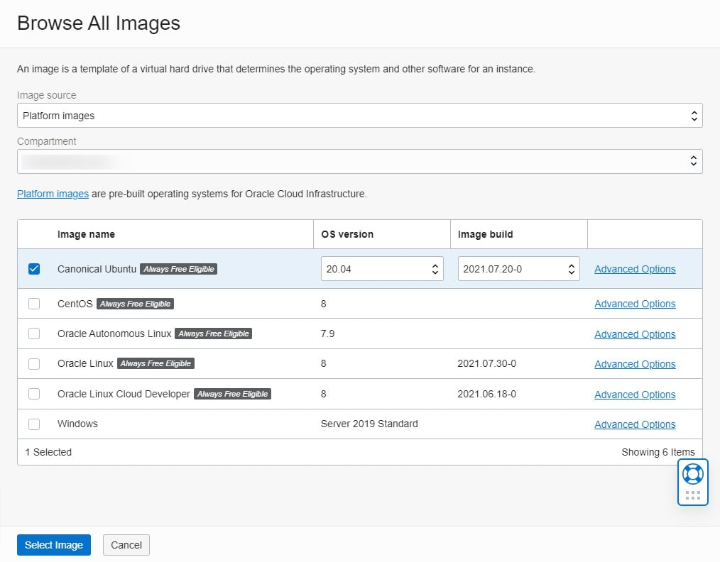Tick the Oracle Linux checkbox
Viewport: 720px width, 562px height.
[x=34, y=364]
